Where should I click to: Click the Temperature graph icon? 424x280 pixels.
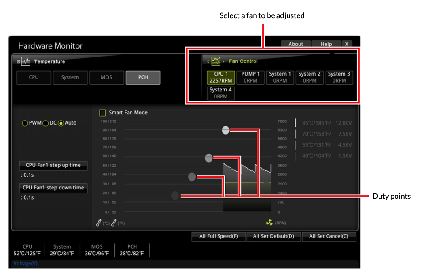click(26, 61)
